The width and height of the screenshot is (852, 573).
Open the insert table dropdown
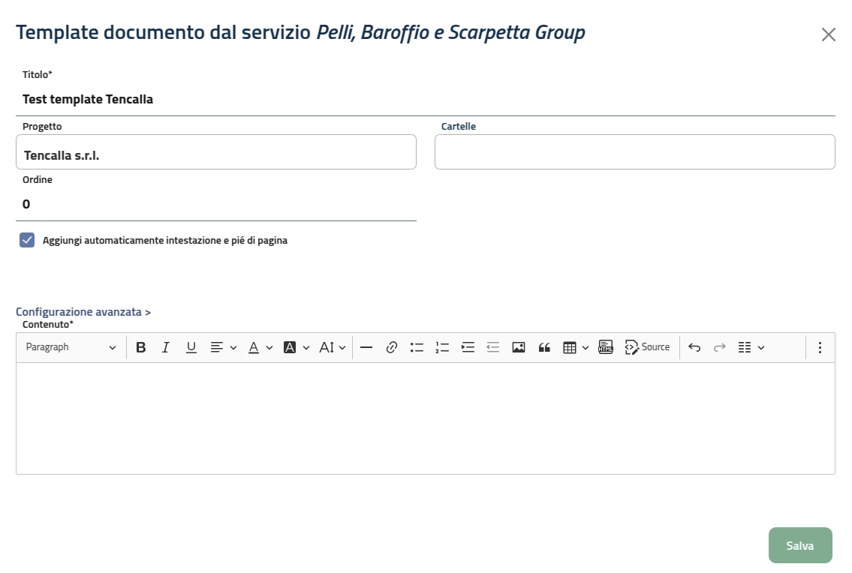click(x=576, y=347)
